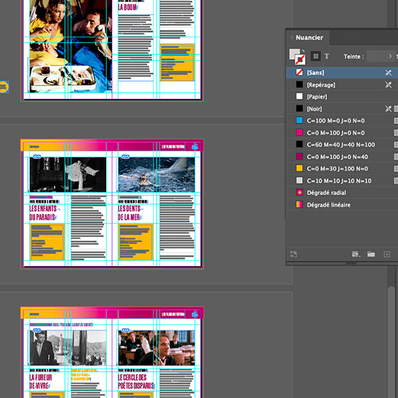Swap fill and stroke with curved arrow
Screen dimensions: 398x398
pos(303,51)
